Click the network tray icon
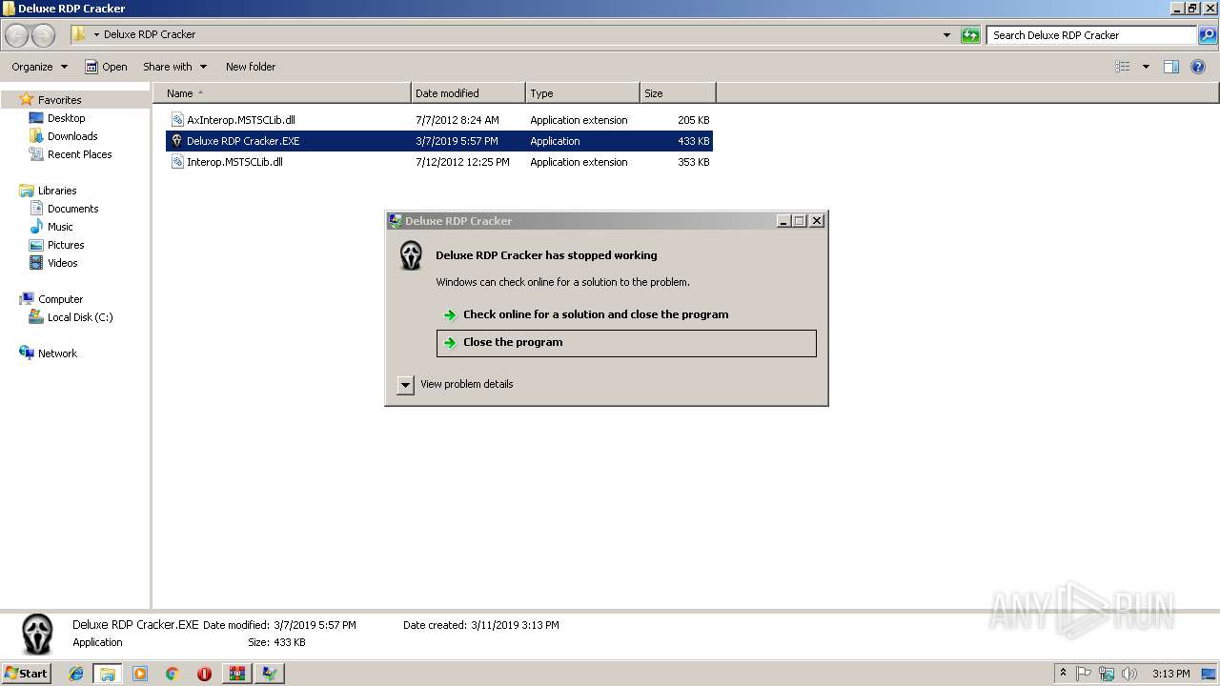Screen dimensions: 1220x686 pos(1107,674)
